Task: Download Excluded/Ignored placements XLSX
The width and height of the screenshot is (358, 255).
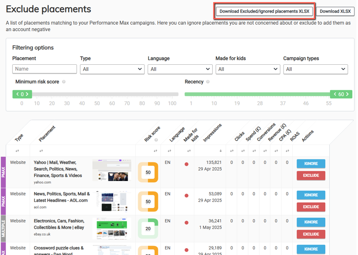Action: [x=265, y=11]
